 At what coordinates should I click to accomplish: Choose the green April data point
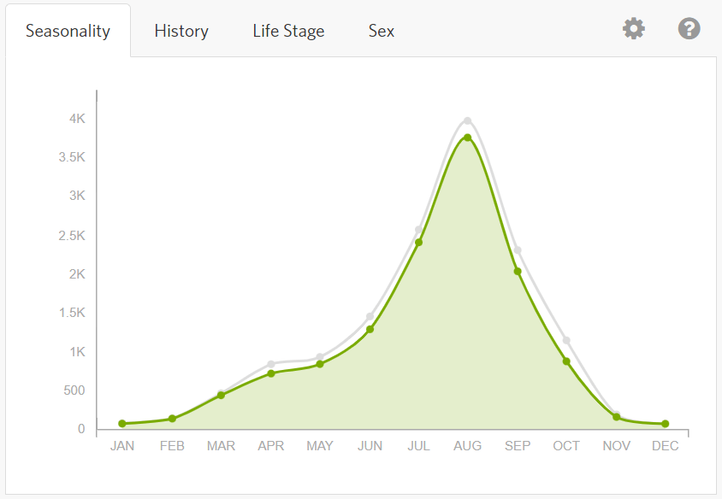click(x=271, y=373)
